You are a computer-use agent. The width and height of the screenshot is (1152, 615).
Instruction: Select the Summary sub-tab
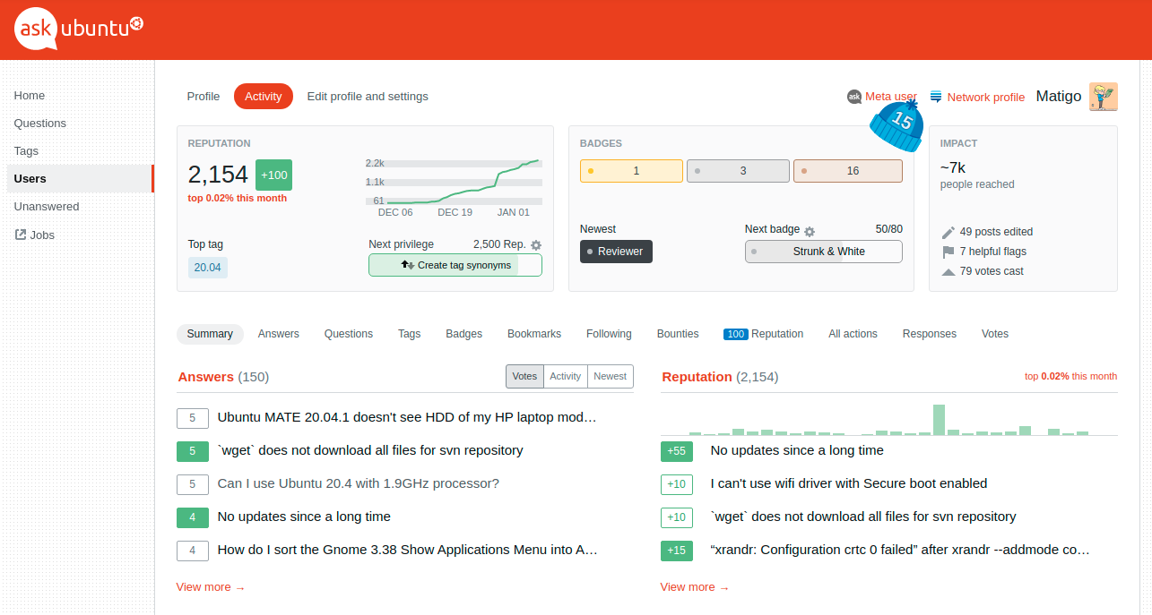point(210,334)
